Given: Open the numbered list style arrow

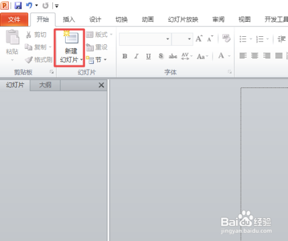Looking at the screenshot, I should [x=268, y=39].
